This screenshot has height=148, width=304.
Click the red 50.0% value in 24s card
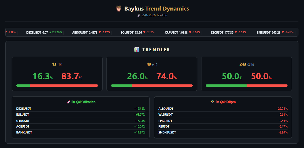[x=261, y=76]
